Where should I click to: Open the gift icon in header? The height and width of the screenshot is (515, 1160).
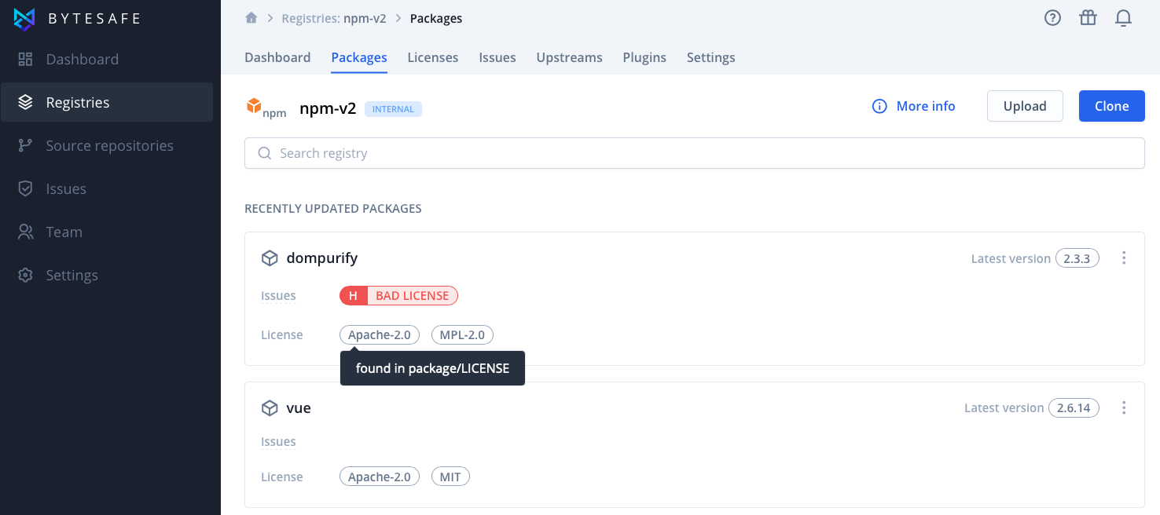[x=1088, y=18]
